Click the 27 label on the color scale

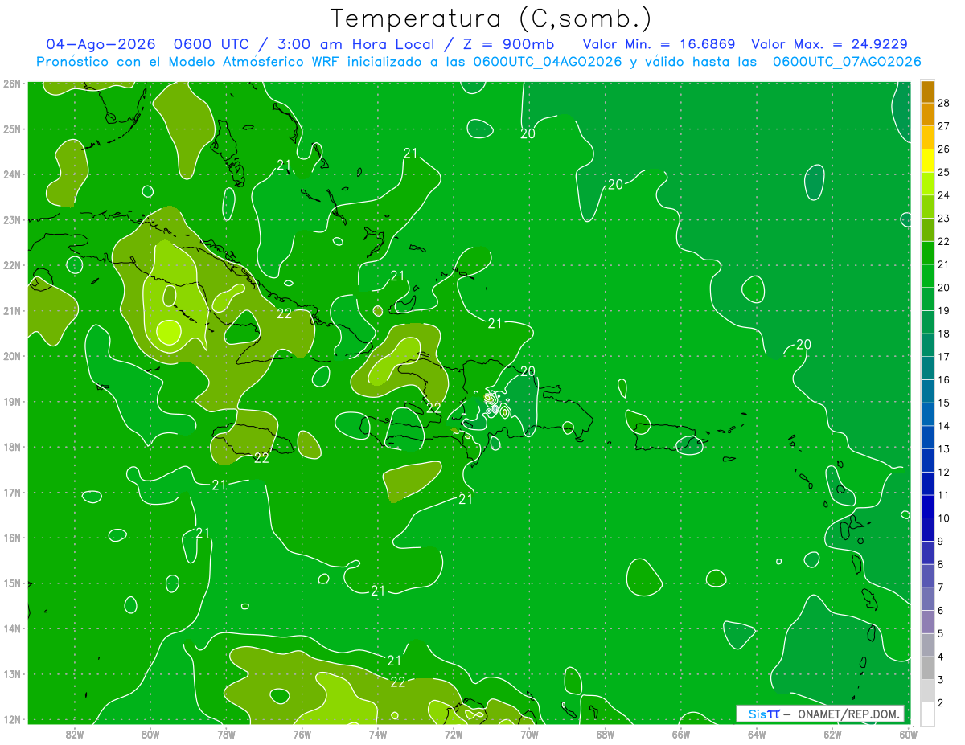click(944, 126)
